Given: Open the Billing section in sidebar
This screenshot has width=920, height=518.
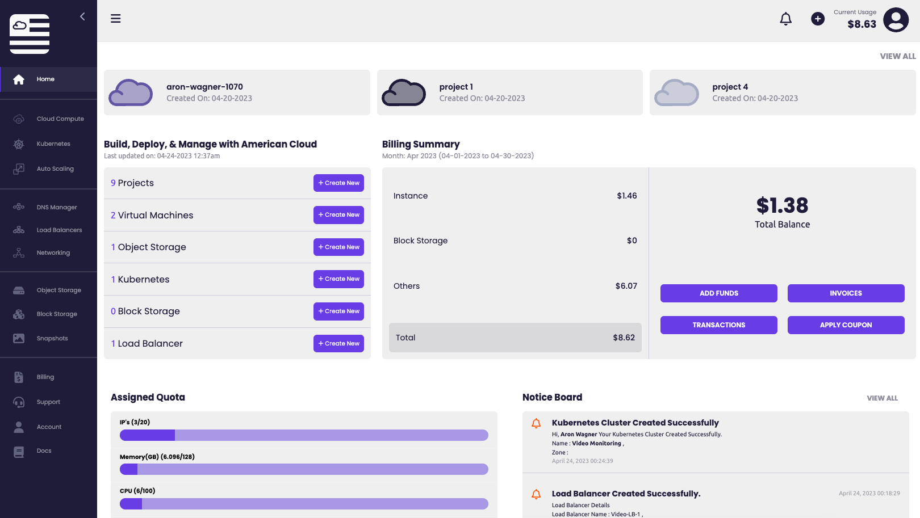Looking at the screenshot, I should pos(45,377).
